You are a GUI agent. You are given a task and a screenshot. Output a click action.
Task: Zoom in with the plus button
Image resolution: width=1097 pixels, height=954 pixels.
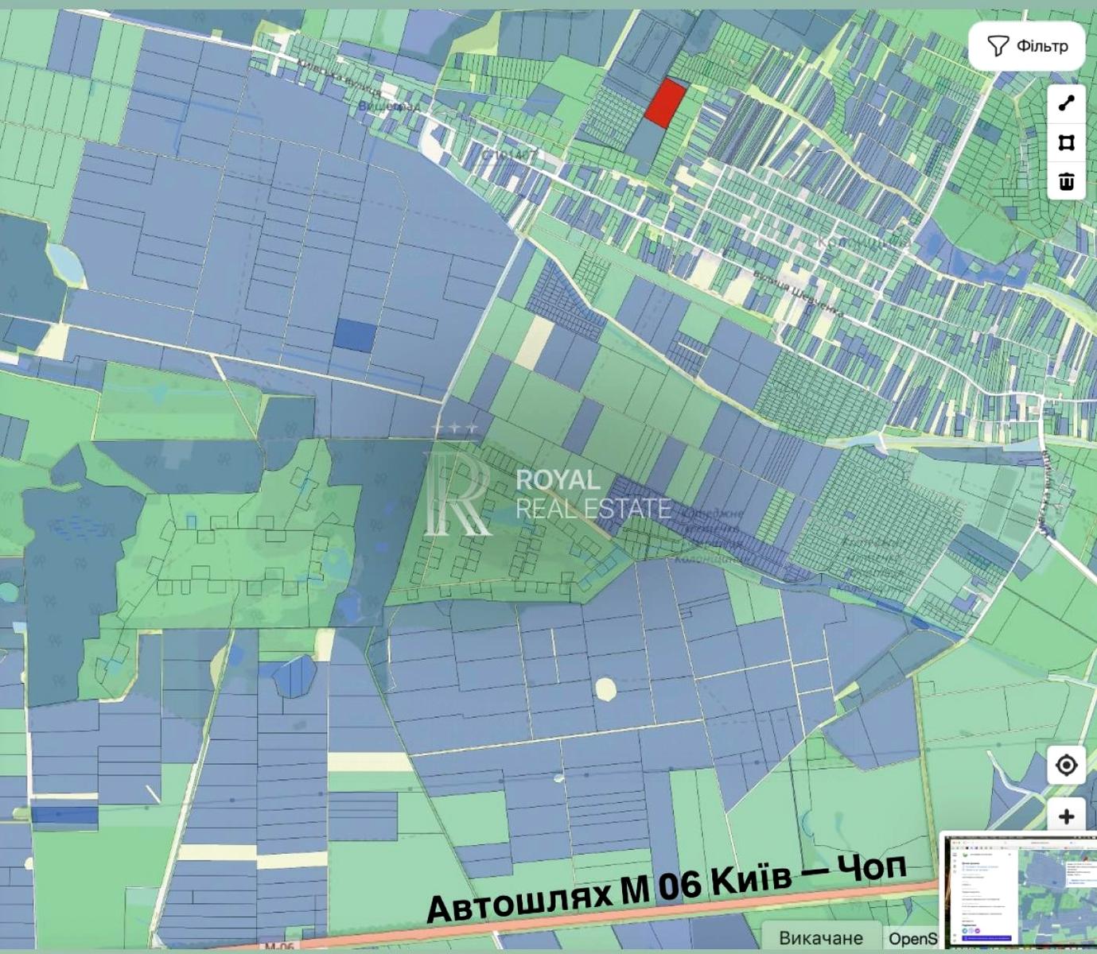click(x=1066, y=816)
